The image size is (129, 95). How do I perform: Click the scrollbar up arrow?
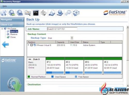point(128,27)
